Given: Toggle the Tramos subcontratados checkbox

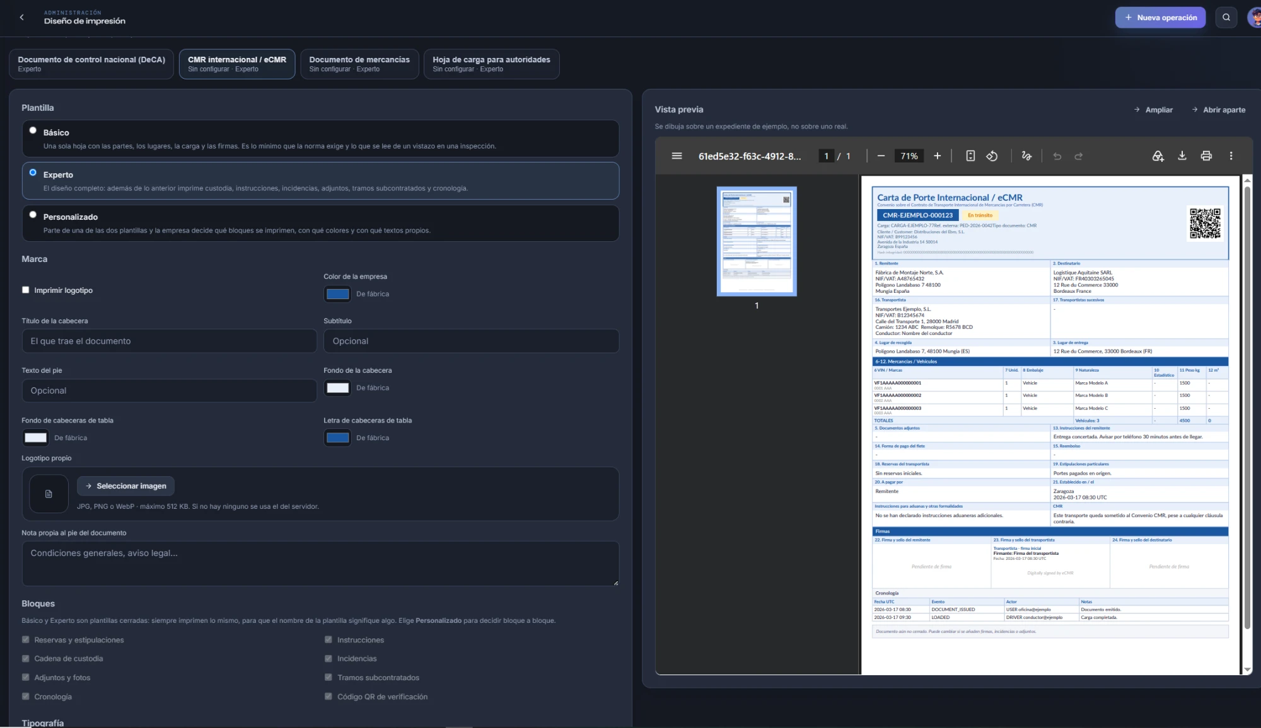Looking at the screenshot, I should [328, 678].
